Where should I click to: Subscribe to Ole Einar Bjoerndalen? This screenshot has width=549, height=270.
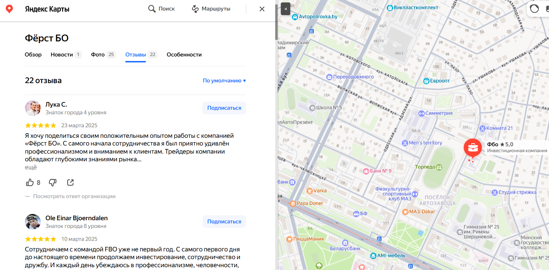click(x=224, y=222)
